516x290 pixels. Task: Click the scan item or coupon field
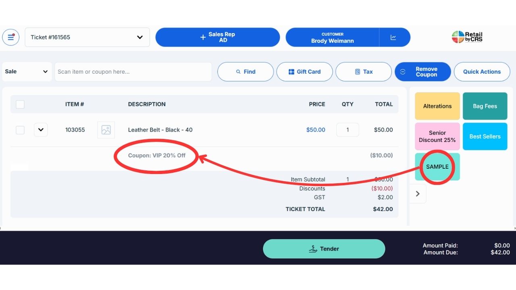[x=133, y=72]
